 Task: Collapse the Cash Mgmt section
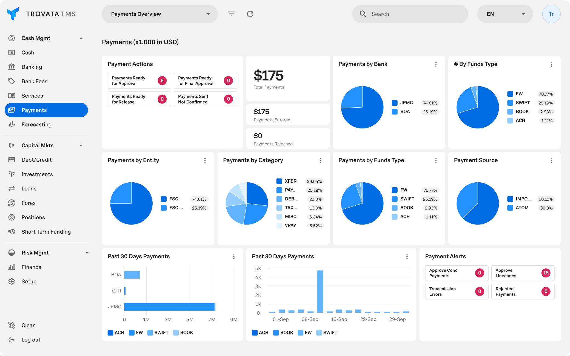(x=81, y=38)
